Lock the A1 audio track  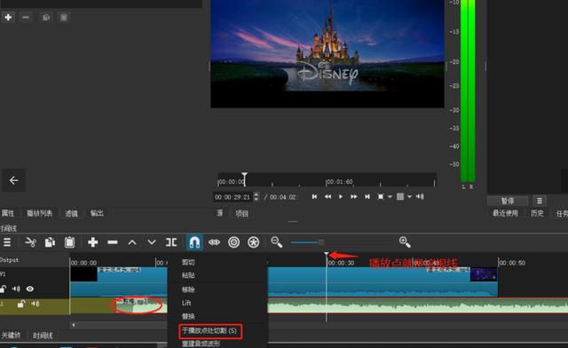point(21,304)
